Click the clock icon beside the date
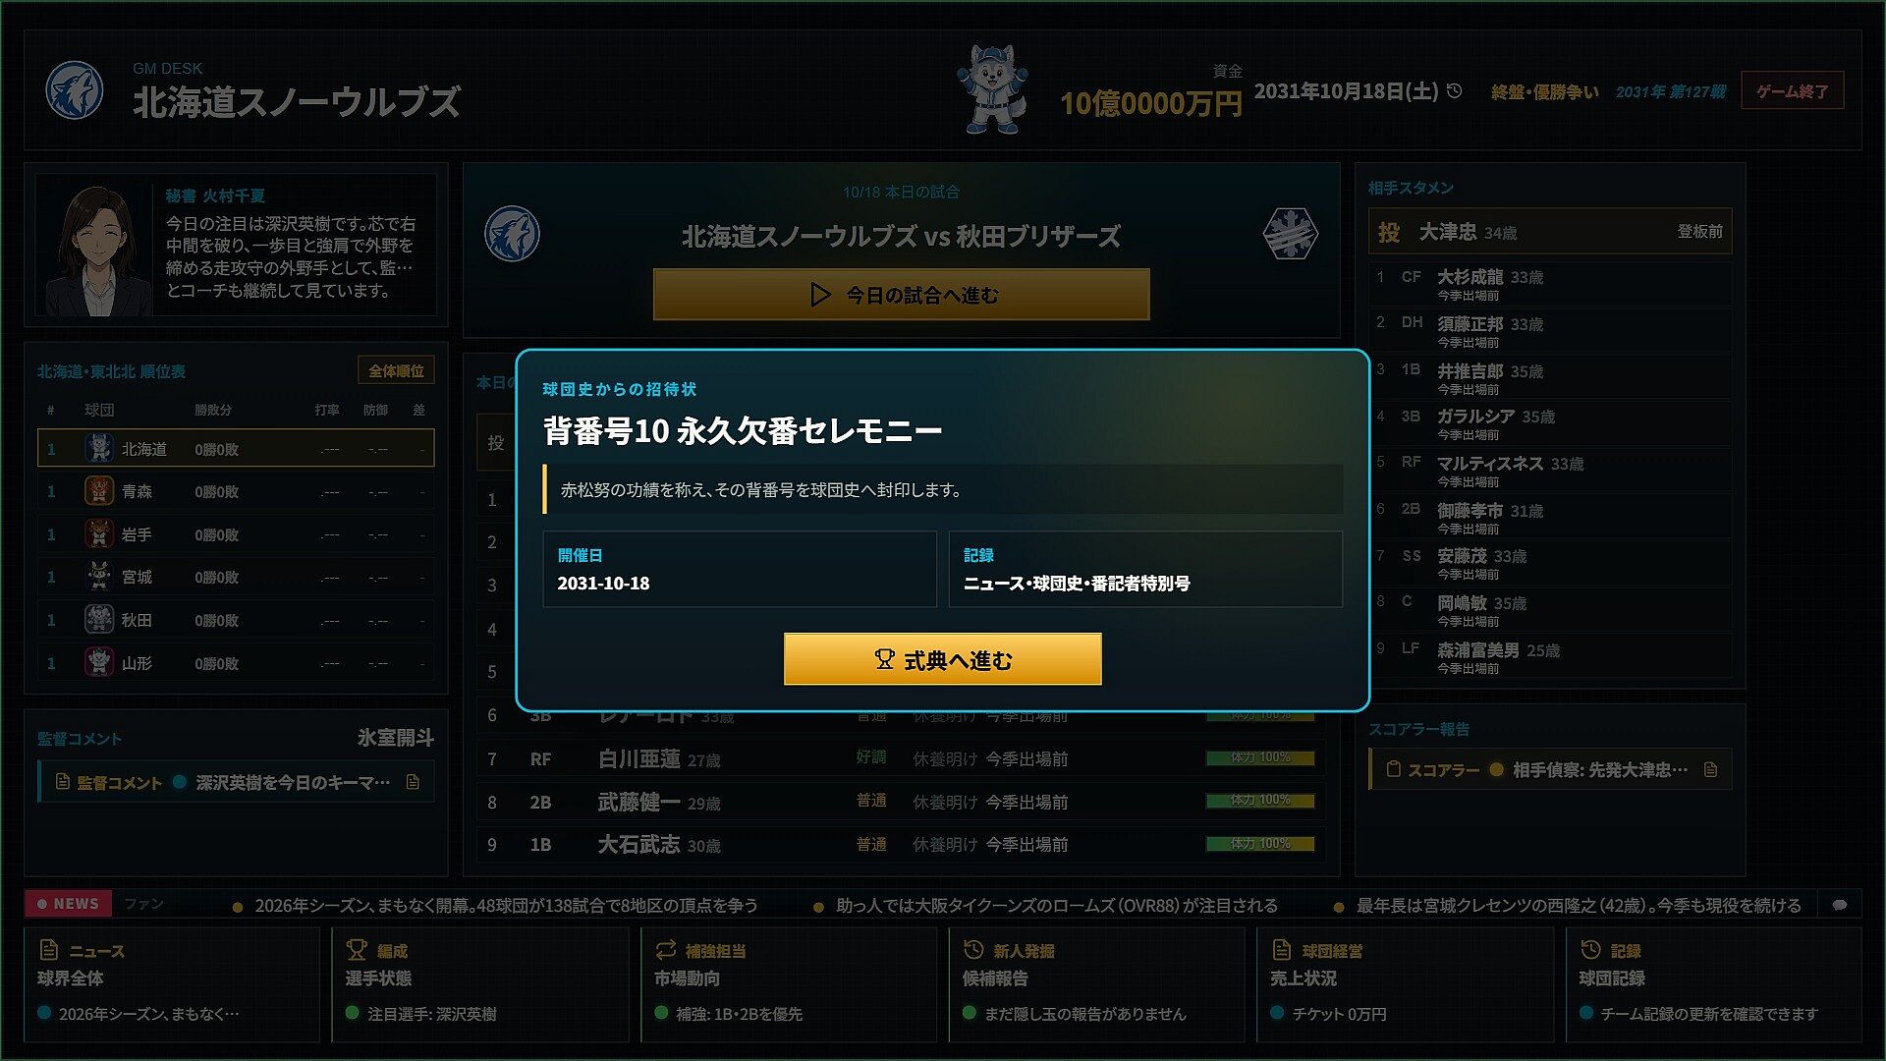This screenshot has height=1061, width=1886. (x=1455, y=91)
